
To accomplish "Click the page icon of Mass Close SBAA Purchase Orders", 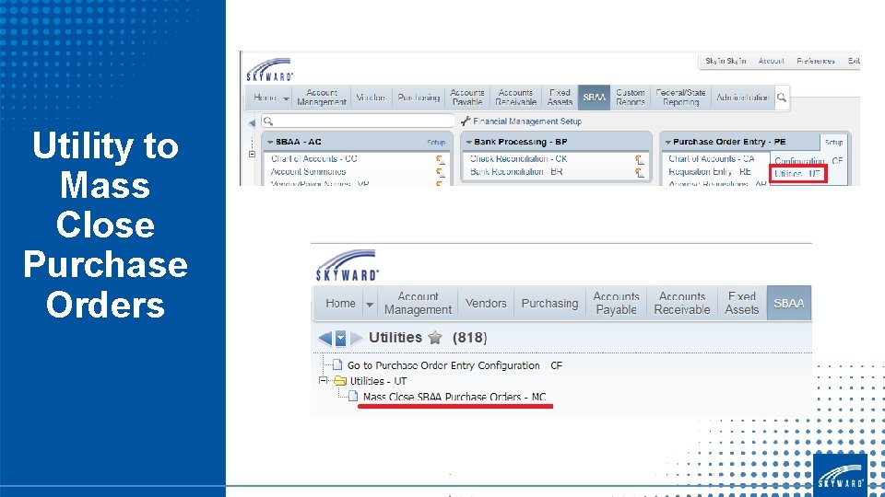I will pyautogui.click(x=353, y=396).
